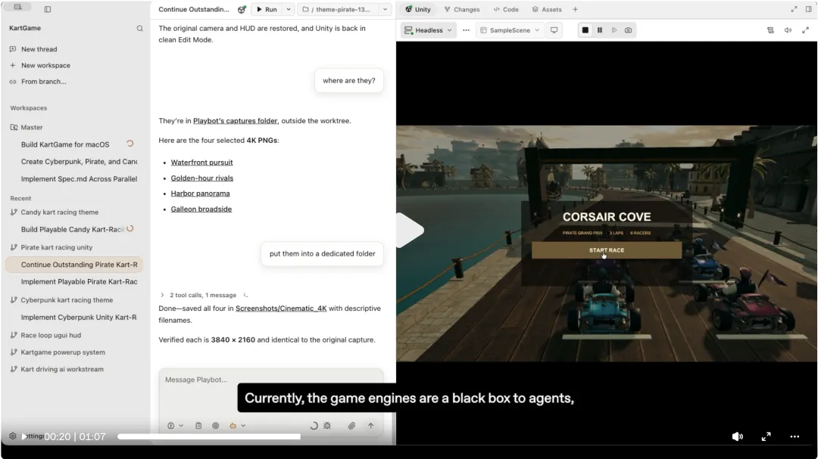Attach a file using the paperclip icon

click(x=351, y=426)
